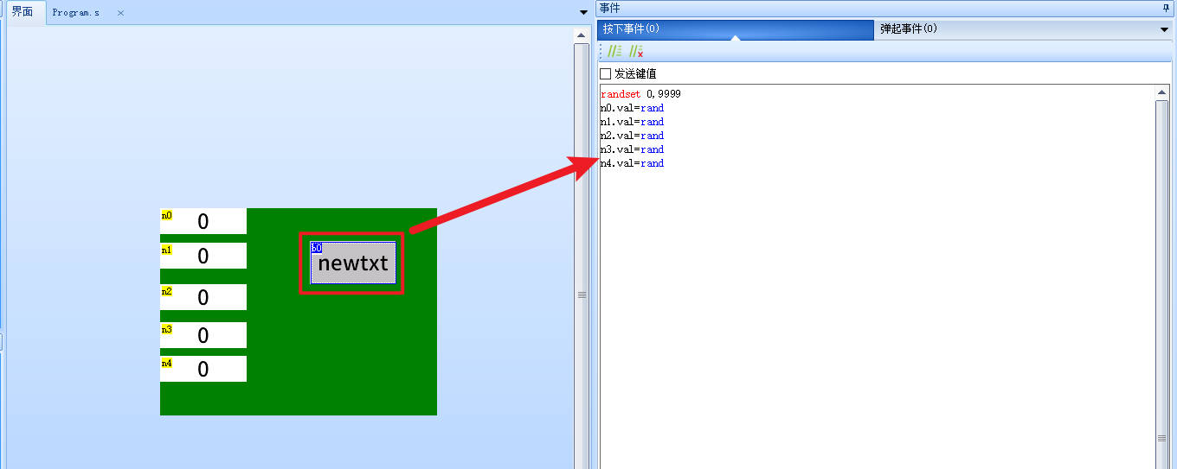Pin the 事件 events panel
This screenshot has height=469, width=1177.
pos(1165,8)
